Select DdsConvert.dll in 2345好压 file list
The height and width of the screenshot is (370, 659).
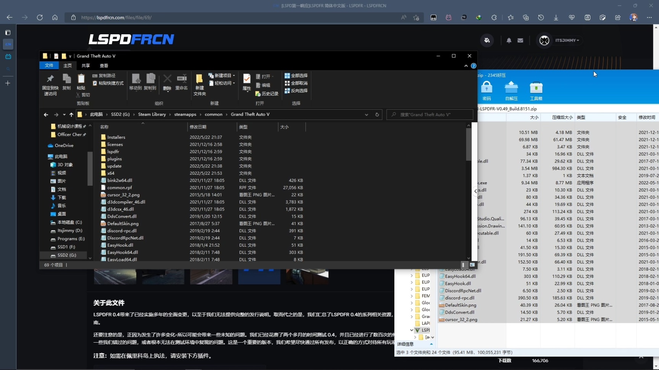click(460, 313)
